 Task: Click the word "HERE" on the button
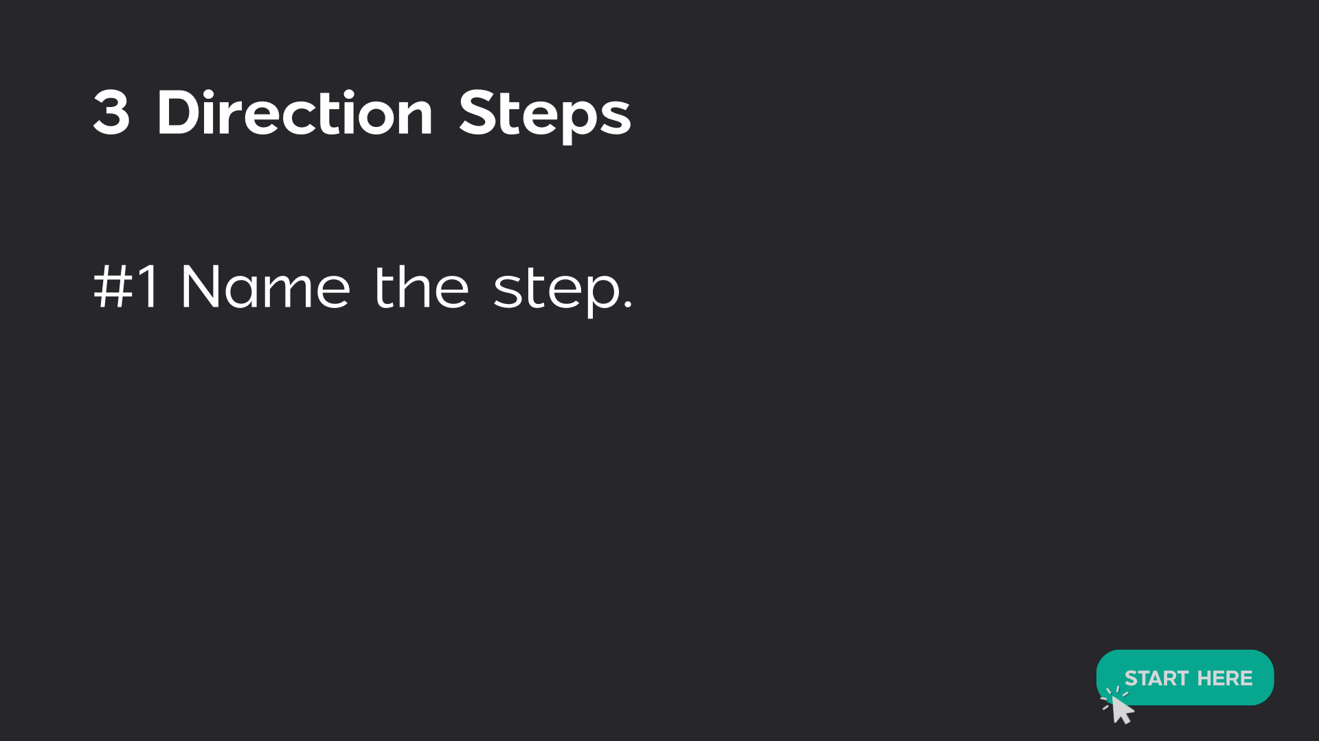pos(1225,679)
